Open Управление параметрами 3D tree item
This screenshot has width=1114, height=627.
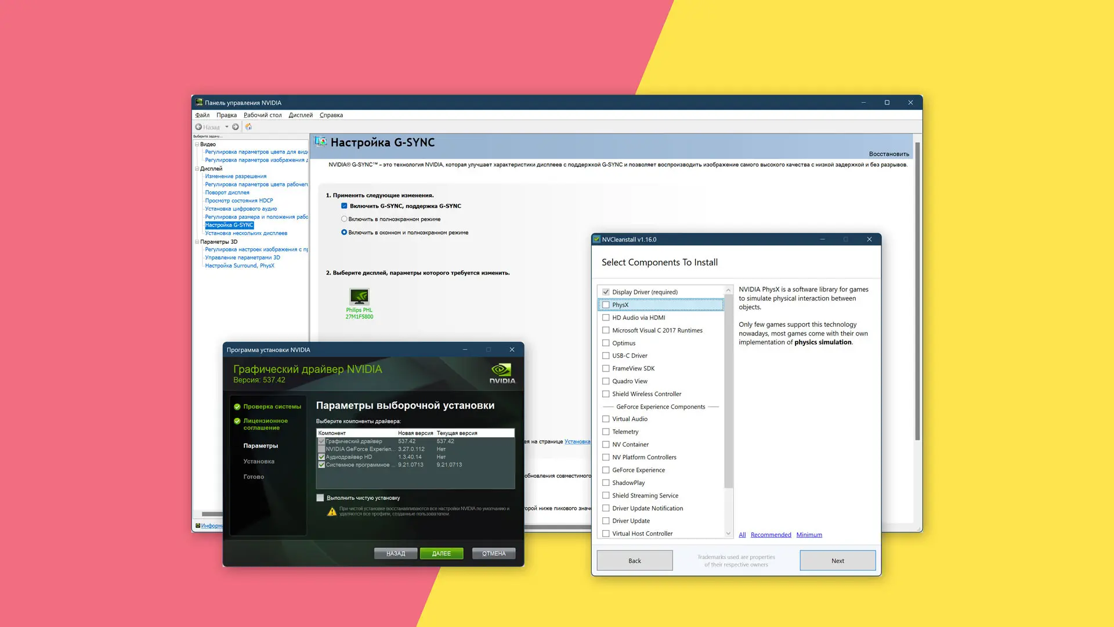pyautogui.click(x=243, y=257)
